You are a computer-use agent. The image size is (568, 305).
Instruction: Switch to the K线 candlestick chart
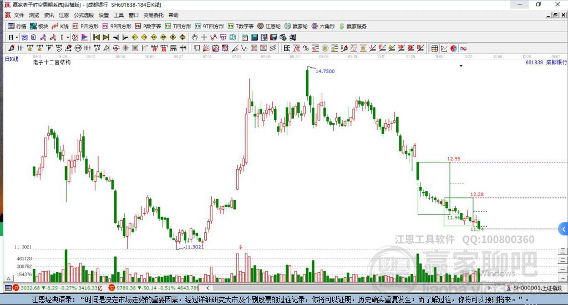coord(60,26)
